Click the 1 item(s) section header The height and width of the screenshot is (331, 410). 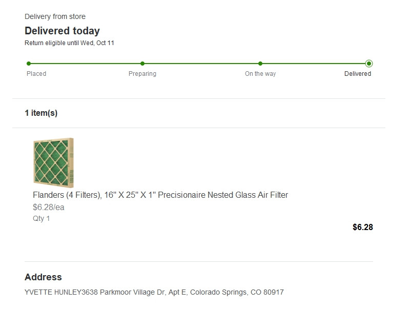pos(41,113)
